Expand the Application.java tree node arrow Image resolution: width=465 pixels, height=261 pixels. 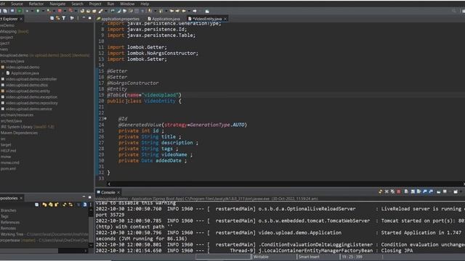(x=3, y=73)
